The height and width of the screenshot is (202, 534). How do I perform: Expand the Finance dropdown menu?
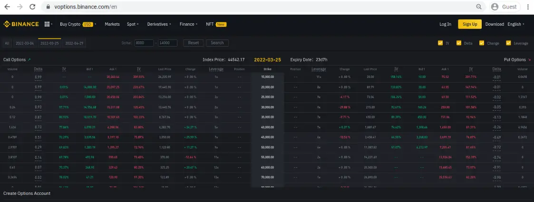tap(189, 24)
